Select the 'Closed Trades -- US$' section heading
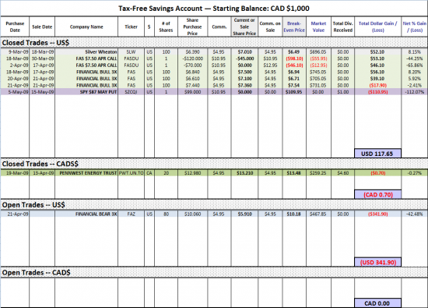The width and height of the screenshot is (428, 308). point(36,43)
